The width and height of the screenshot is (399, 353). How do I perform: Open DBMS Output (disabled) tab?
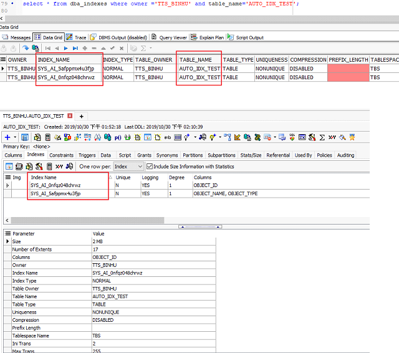(118, 37)
